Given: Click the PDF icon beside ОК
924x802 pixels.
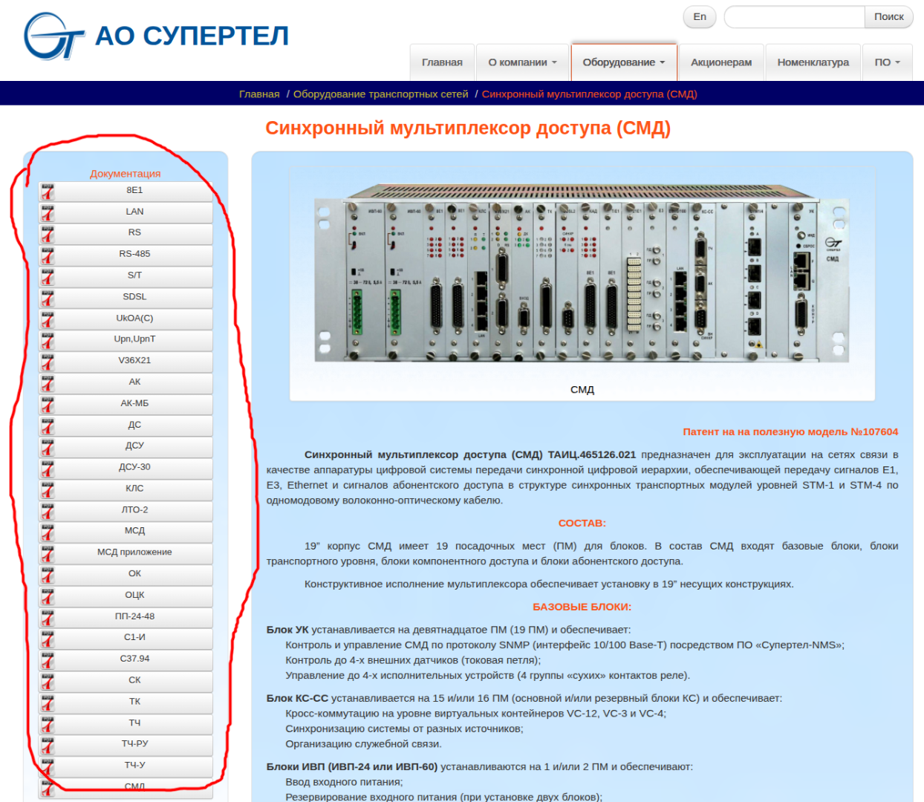Looking at the screenshot, I should (48, 576).
